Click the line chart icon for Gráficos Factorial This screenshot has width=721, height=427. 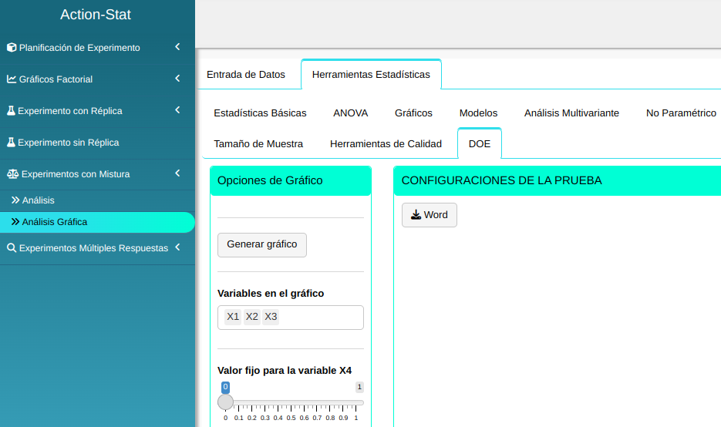pyautogui.click(x=12, y=79)
